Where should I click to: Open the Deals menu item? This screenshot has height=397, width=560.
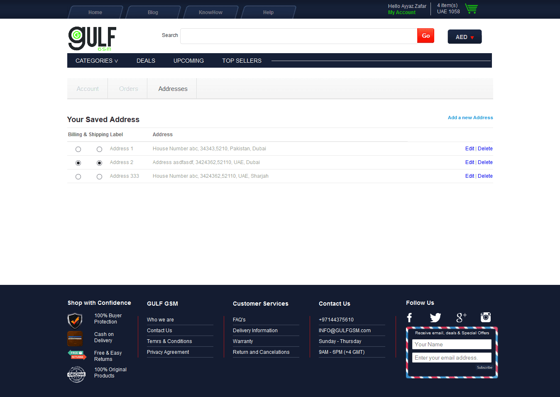tap(146, 61)
